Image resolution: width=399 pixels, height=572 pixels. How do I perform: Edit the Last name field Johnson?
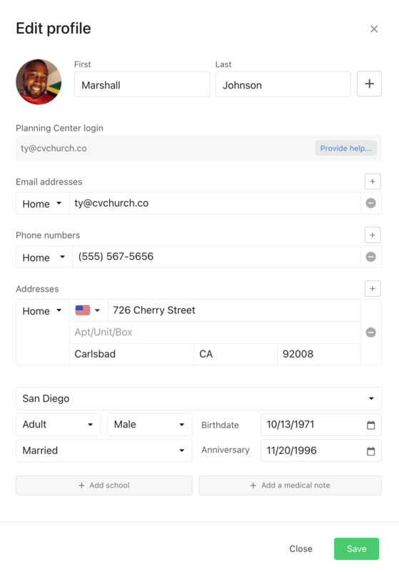point(283,84)
